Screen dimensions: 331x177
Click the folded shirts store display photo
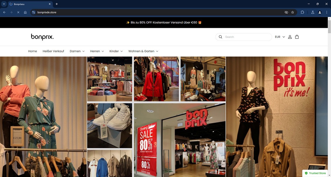pos(110,79)
